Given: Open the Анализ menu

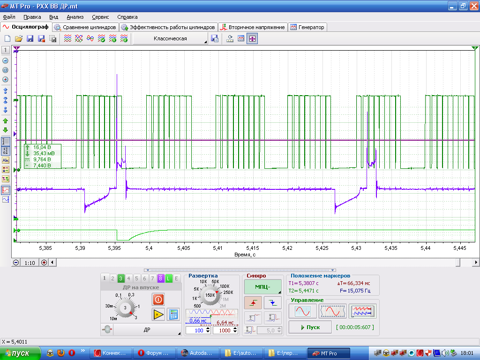Looking at the screenshot, I should click(75, 17).
